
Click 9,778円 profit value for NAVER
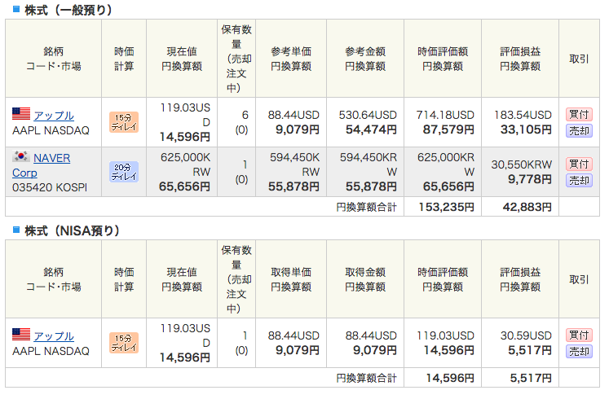[x=530, y=179]
